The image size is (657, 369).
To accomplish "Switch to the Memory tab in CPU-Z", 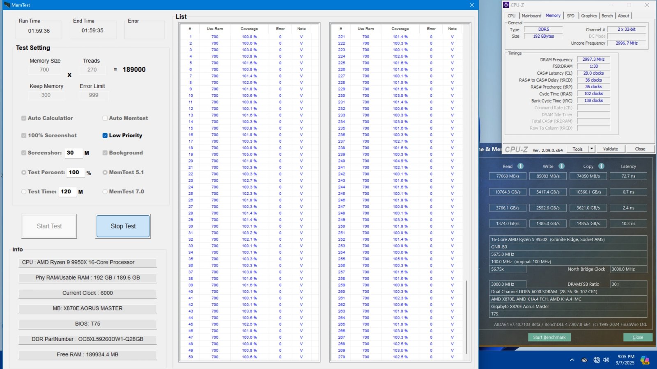I will point(553,15).
